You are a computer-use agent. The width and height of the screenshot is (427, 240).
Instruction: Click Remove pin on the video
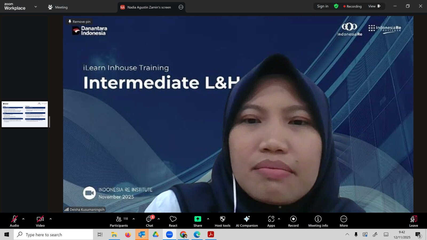[79, 22]
